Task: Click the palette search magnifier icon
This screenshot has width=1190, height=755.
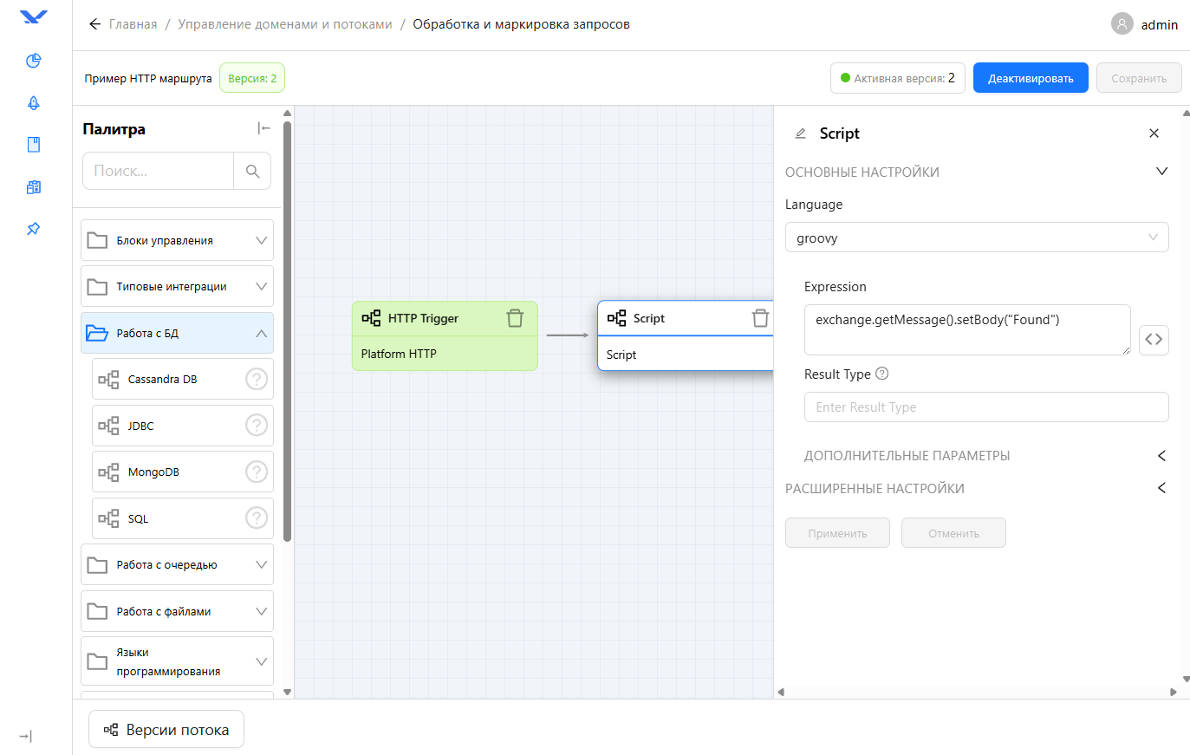Action: 252,172
